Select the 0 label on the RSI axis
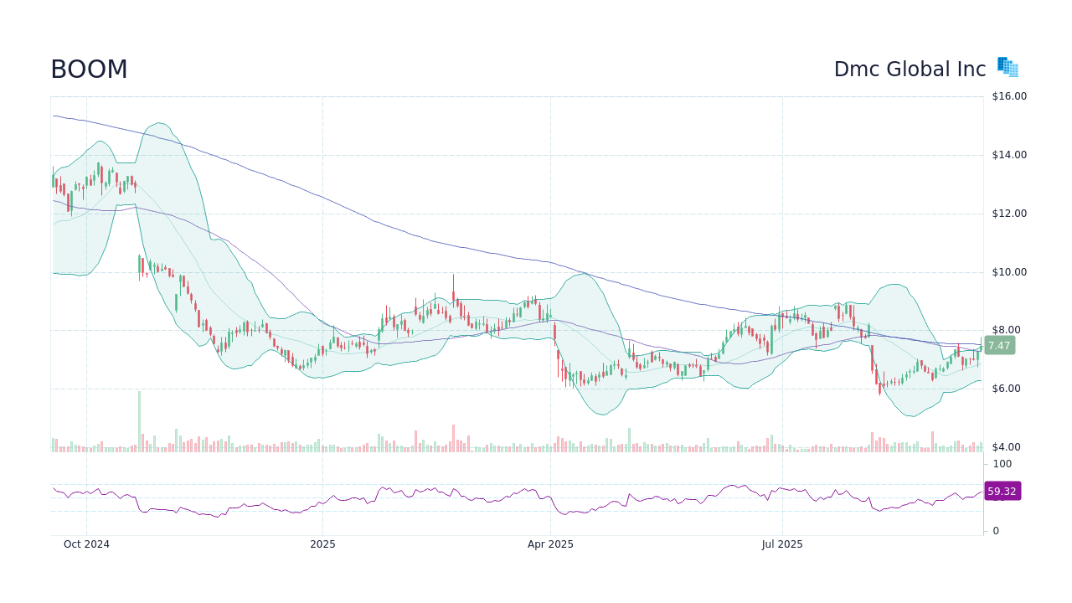Screen dimensions: 1072x603 [997, 531]
